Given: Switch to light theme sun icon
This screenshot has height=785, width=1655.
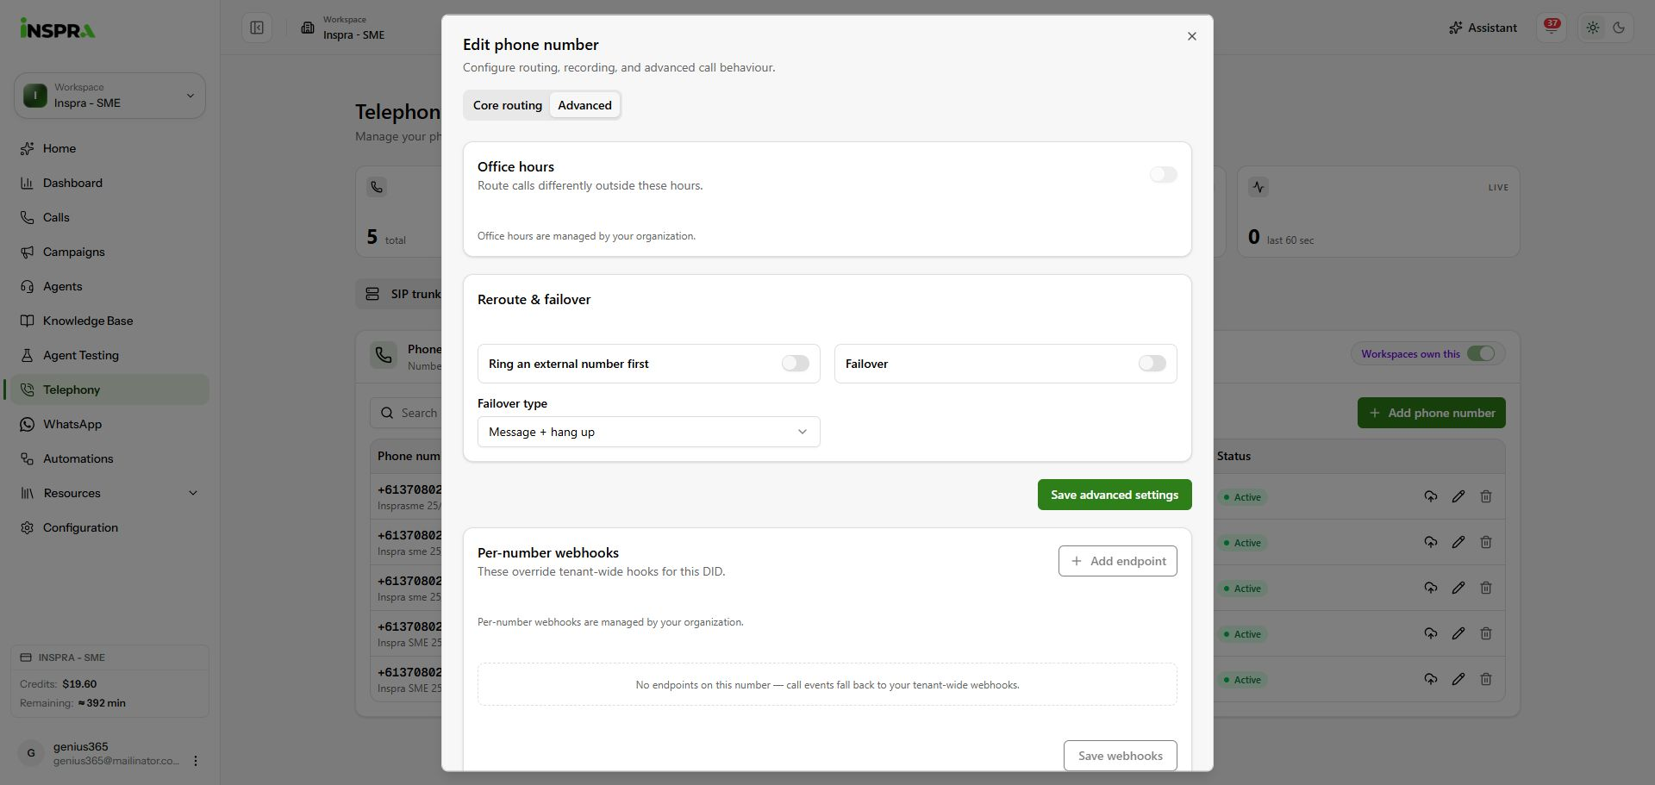Looking at the screenshot, I should (x=1593, y=28).
